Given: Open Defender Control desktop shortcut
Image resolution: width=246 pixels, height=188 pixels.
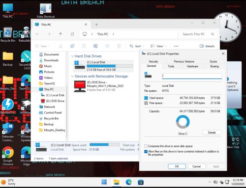Looking at the screenshot, I should pyautogui.click(x=8, y=132).
